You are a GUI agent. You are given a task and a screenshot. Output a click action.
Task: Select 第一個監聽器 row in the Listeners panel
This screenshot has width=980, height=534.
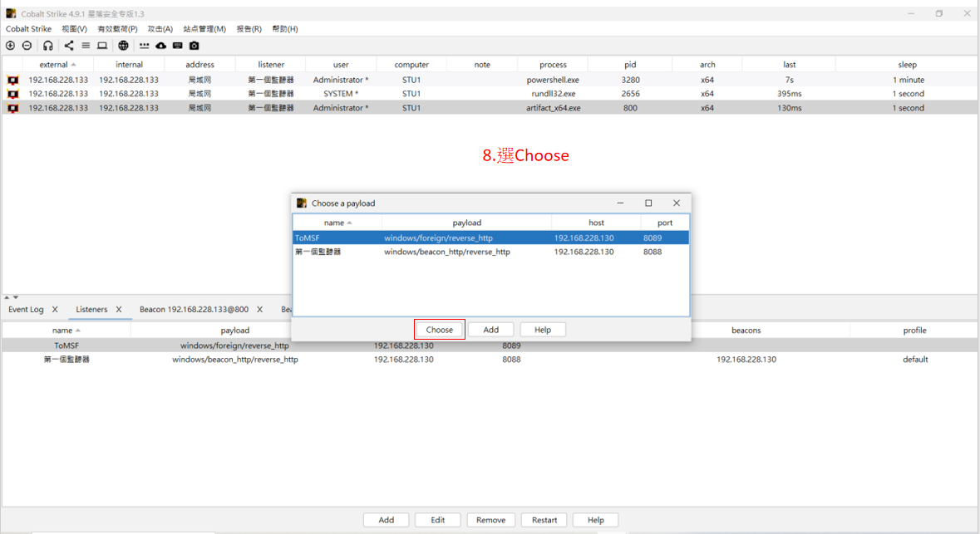pyautogui.click(x=490, y=360)
